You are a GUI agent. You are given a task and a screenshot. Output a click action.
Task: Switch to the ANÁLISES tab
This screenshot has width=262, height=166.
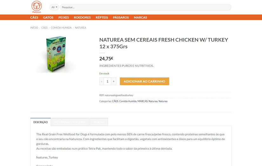[99, 122]
